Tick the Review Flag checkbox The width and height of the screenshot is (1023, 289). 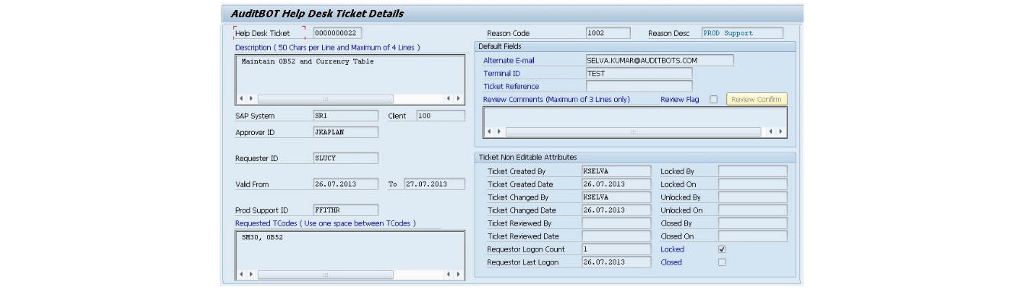coord(713,99)
